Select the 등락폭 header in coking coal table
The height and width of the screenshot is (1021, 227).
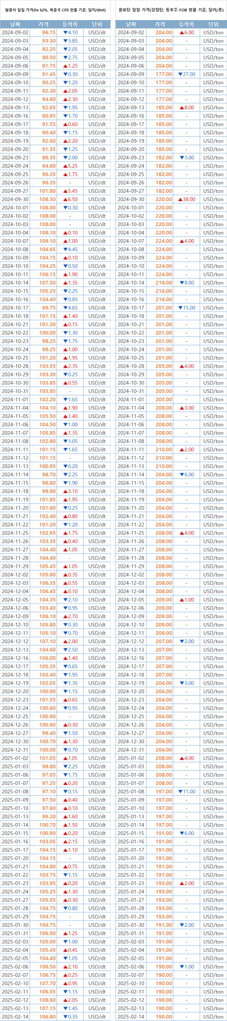tap(187, 24)
